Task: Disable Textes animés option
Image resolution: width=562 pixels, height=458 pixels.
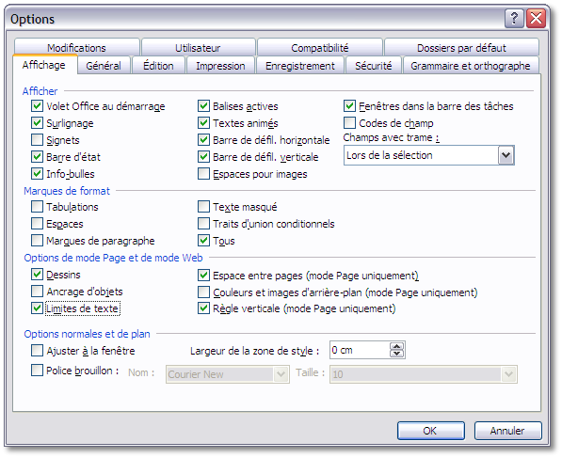Action: pos(203,123)
